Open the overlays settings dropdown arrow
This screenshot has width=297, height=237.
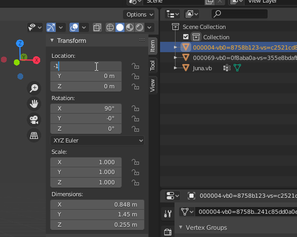pos(84,27)
